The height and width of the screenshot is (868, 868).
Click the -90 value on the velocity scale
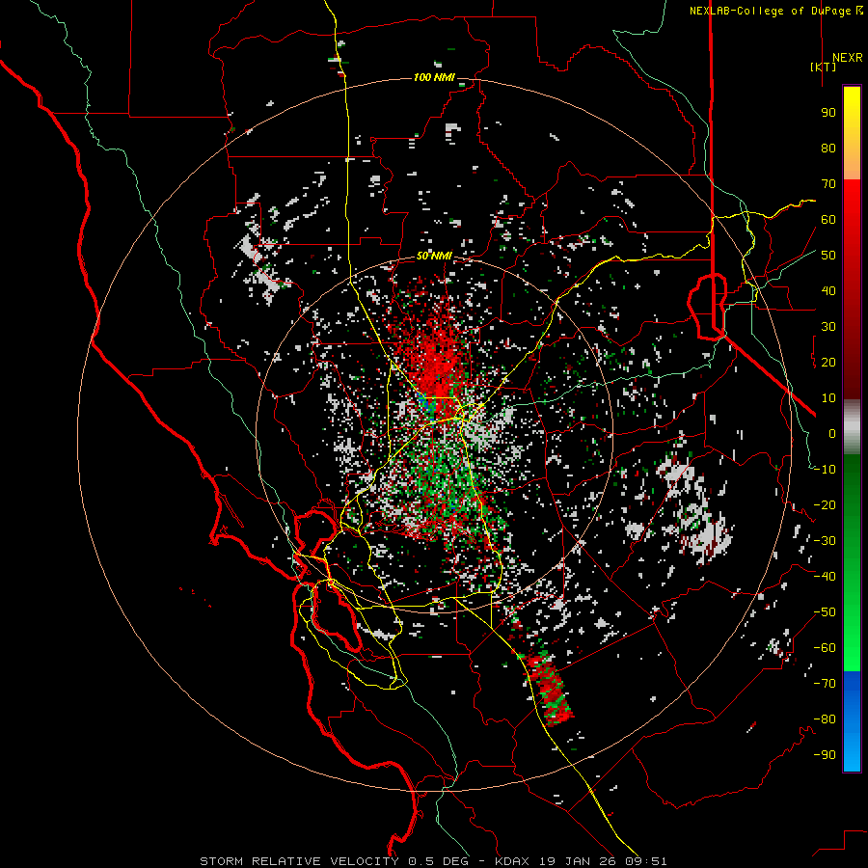point(825,755)
